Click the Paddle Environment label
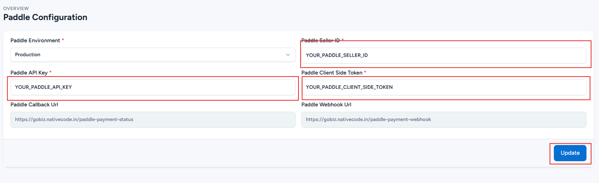This screenshot has height=183, width=599. [x=35, y=40]
